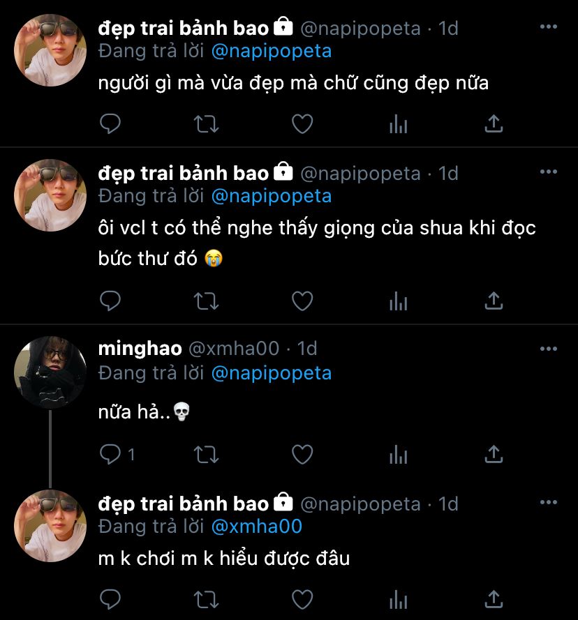Retweet the 'm k chơi m k hiểu' tweet
The width and height of the screenshot is (578, 620).
click(x=206, y=600)
